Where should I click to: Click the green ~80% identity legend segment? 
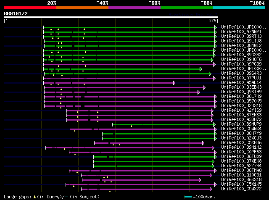(x=187, y=8)
